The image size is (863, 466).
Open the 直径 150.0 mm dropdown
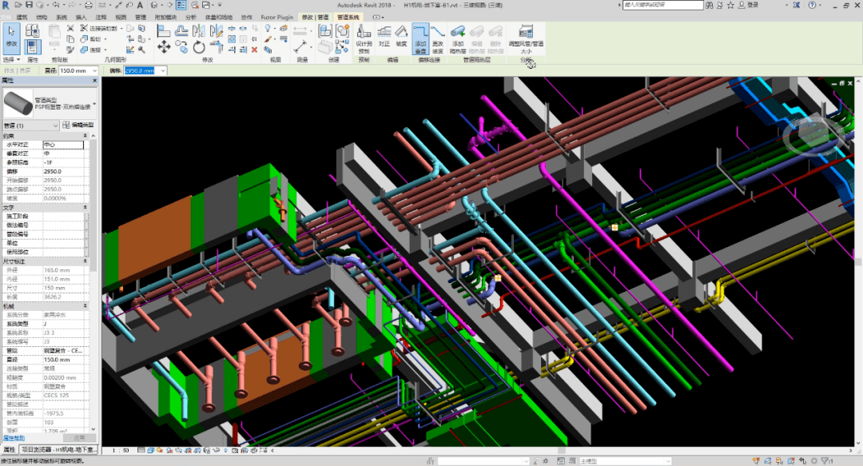(x=94, y=70)
